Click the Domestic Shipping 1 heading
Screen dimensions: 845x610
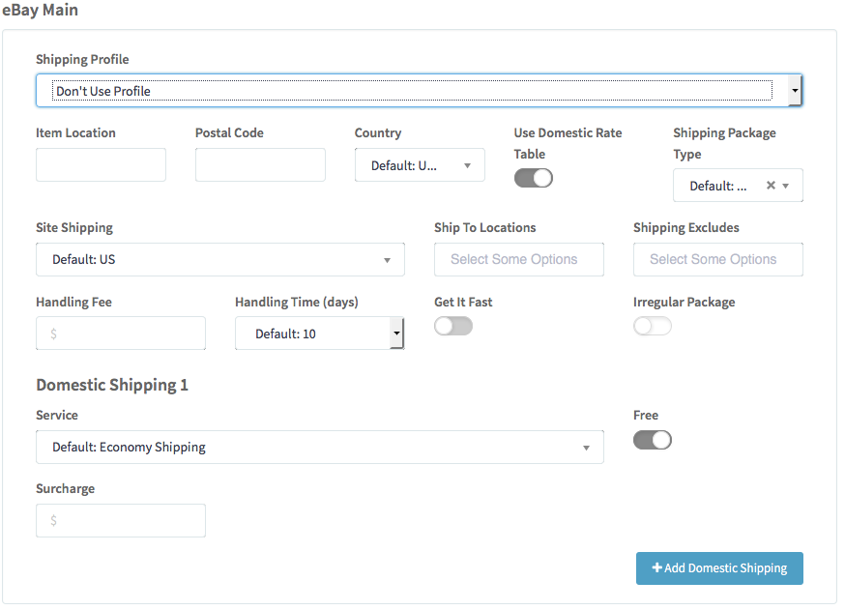point(112,385)
